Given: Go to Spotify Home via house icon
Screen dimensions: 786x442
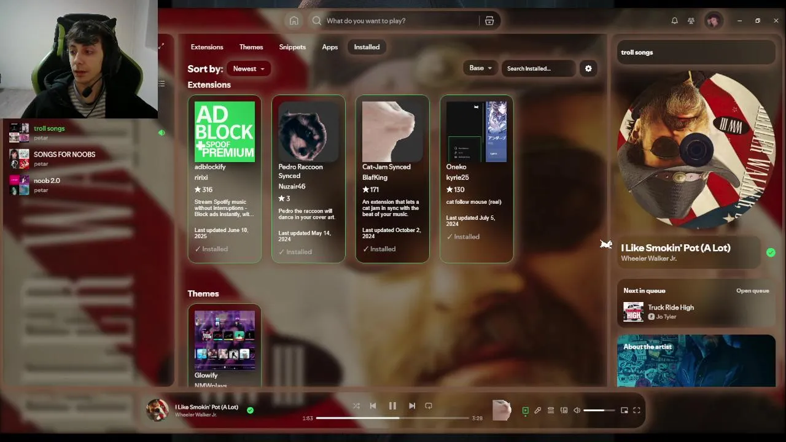Looking at the screenshot, I should click(294, 21).
